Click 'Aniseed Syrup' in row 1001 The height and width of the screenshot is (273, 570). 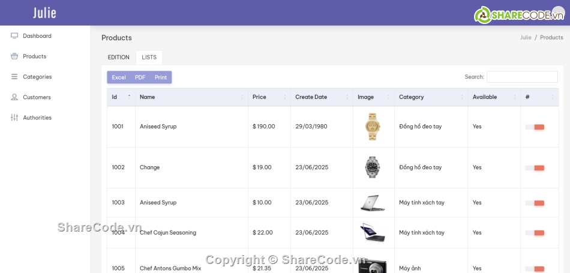(x=158, y=127)
